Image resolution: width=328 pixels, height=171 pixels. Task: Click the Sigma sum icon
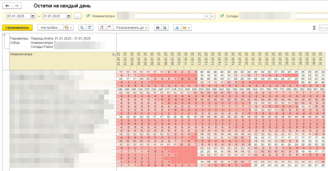pyautogui.click(x=314, y=28)
